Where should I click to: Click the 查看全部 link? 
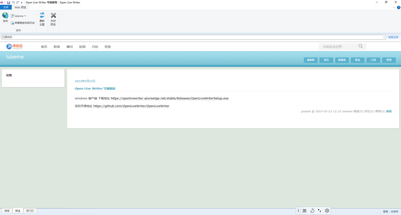393,37
